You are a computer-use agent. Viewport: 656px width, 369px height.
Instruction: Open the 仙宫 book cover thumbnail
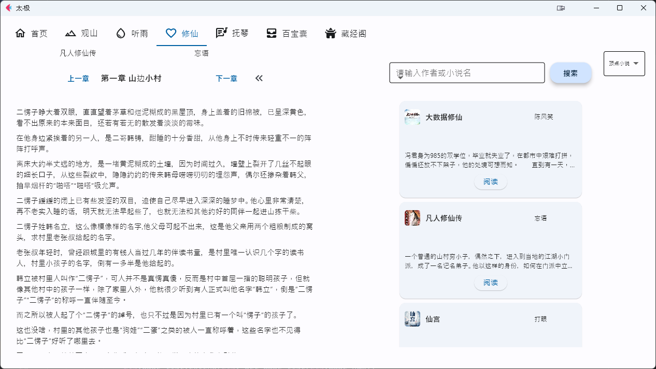point(412,319)
